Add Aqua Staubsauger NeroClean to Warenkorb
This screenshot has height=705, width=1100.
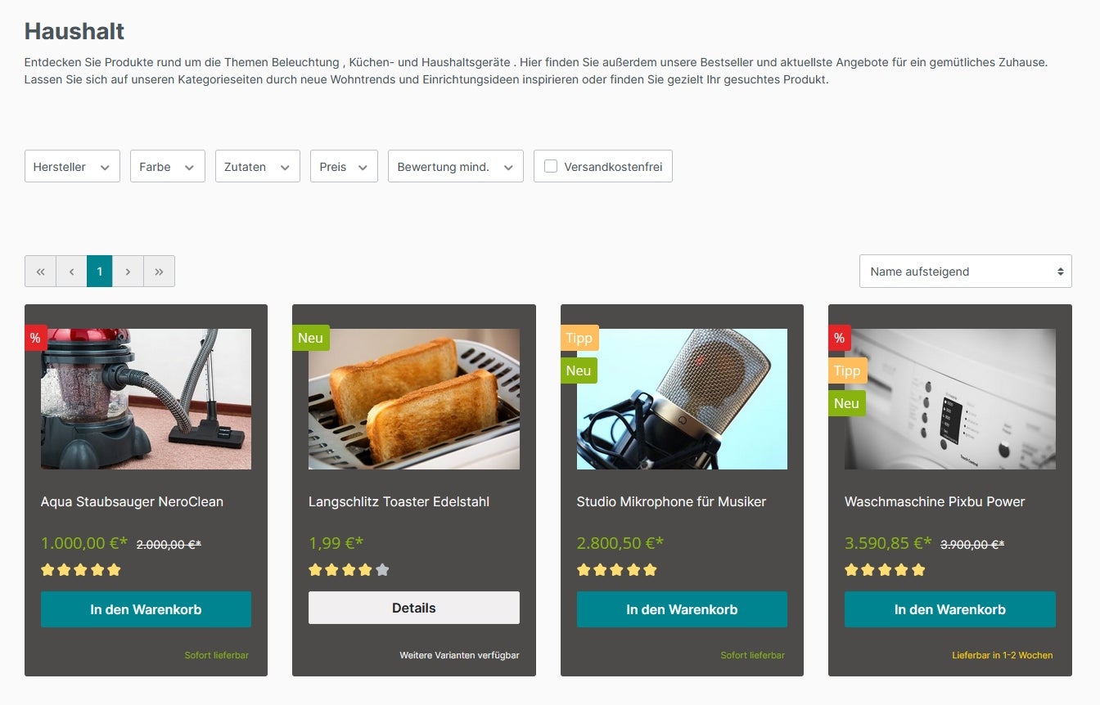(146, 609)
